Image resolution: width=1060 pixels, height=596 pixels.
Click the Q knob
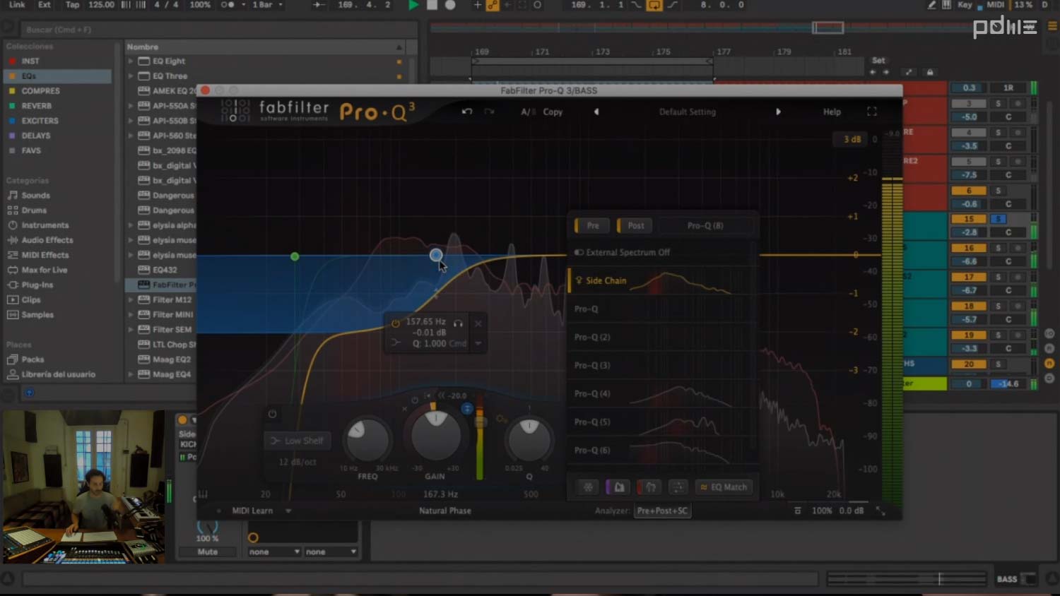coord(529,439)
